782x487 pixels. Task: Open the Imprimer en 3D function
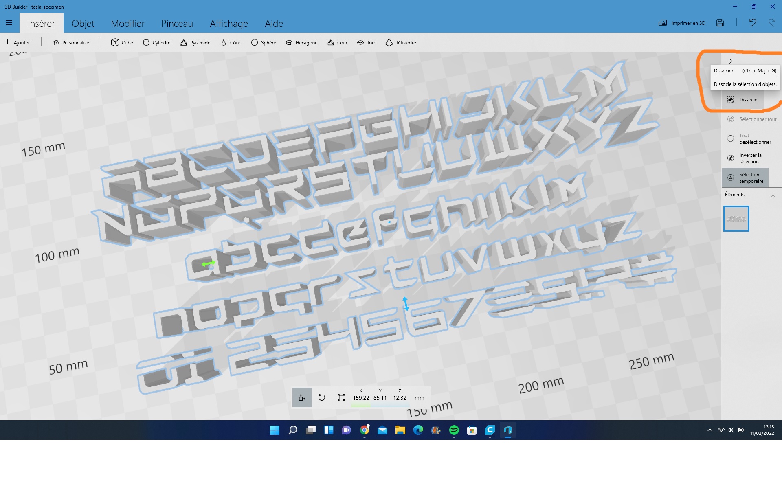[681, 23]
